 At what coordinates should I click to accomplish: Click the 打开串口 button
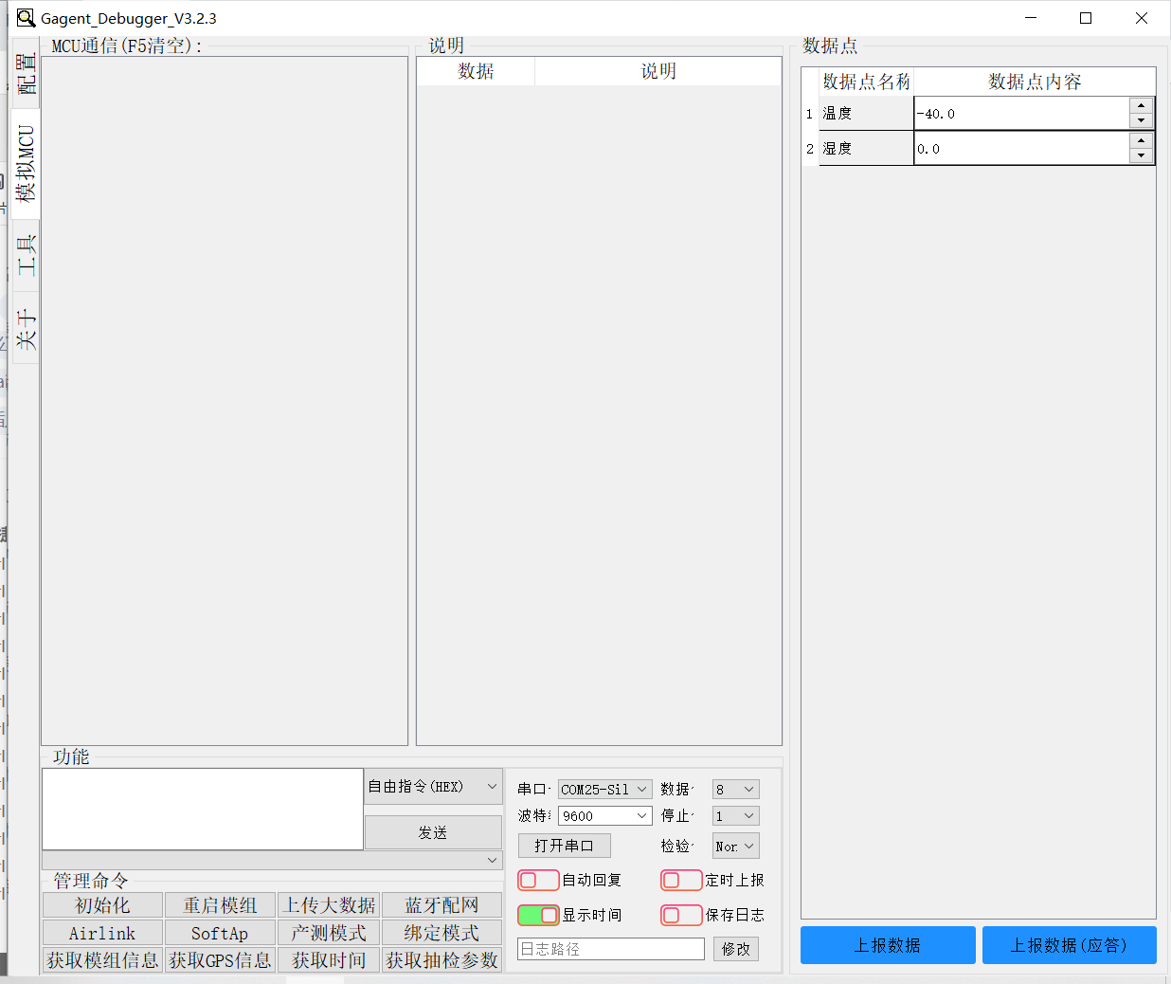(x=564, y=846)
